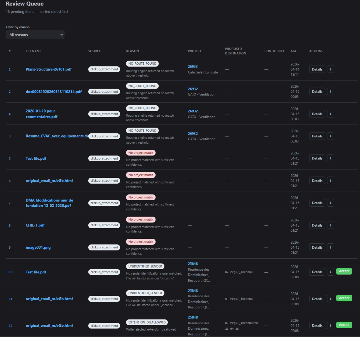
Task: Accept row 10 Test file.pdf
Action: tap(344, 271)
